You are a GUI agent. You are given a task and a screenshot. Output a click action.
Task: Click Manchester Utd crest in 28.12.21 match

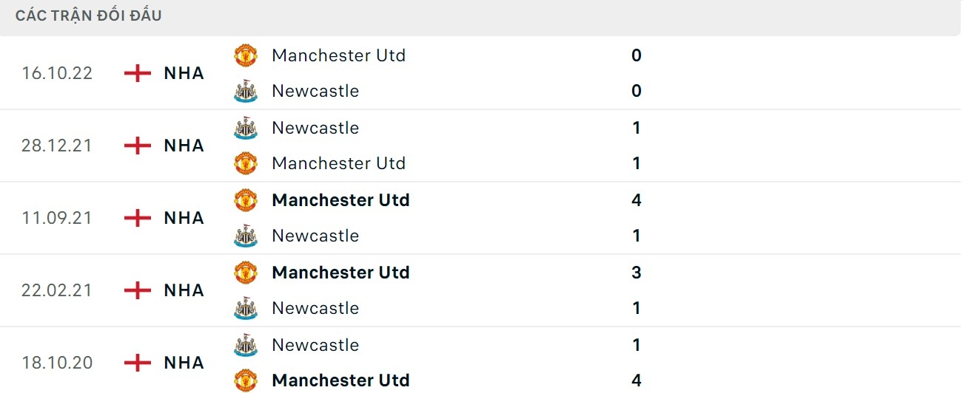coord(246,163)
